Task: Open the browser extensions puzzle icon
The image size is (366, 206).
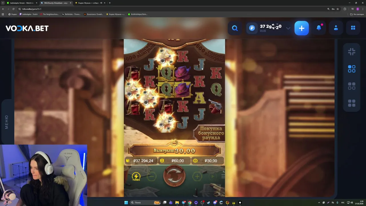Action: point(345,9)
